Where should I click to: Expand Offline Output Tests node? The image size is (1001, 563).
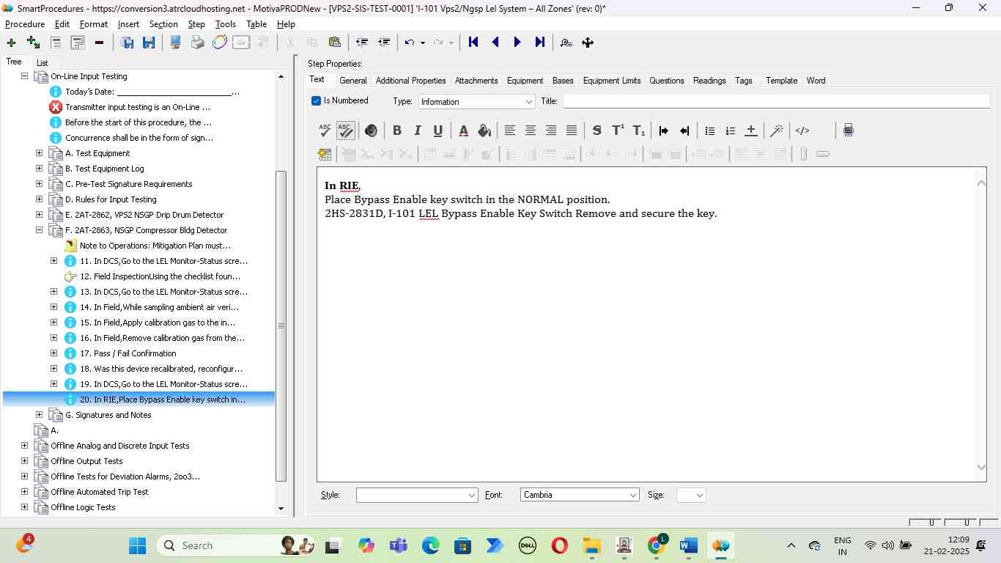(x=24, y=461)
